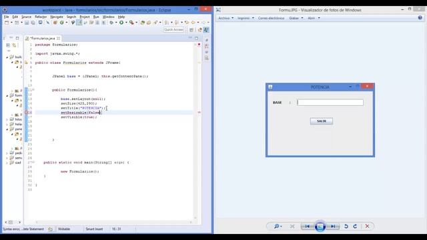
Task: Expand the siad project node
Action: (x=7, y=163)
